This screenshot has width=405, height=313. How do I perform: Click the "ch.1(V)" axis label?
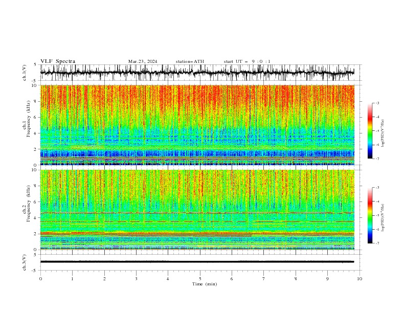coord(25,73)
